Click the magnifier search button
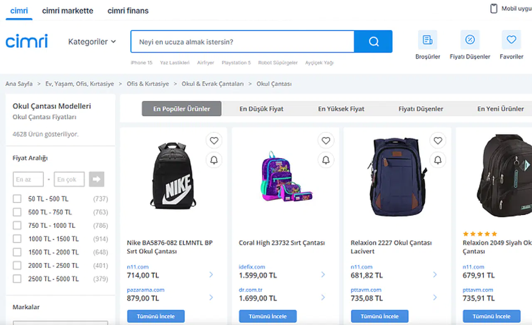 373,42
